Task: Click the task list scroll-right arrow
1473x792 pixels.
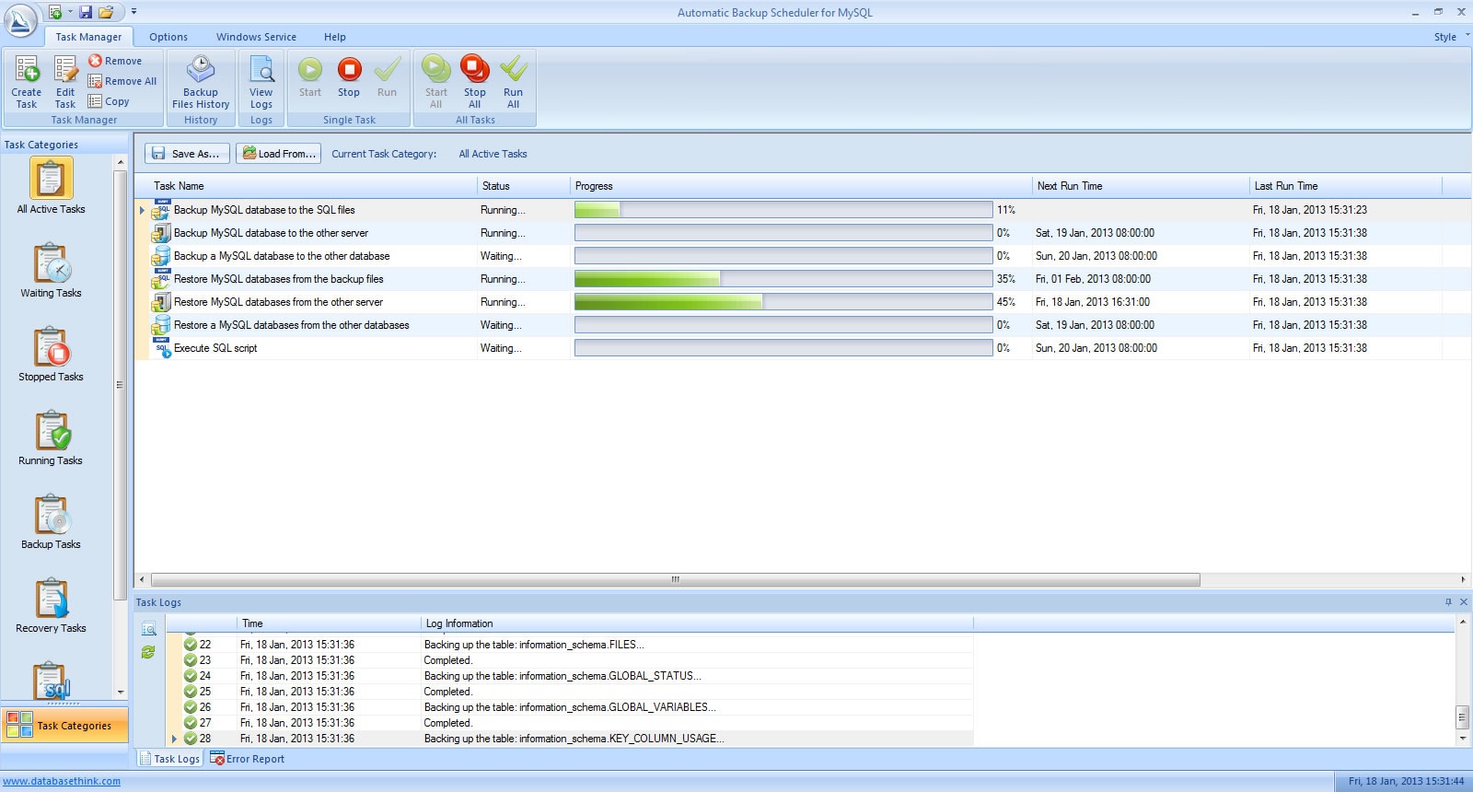Action: tap(1463, 579)
